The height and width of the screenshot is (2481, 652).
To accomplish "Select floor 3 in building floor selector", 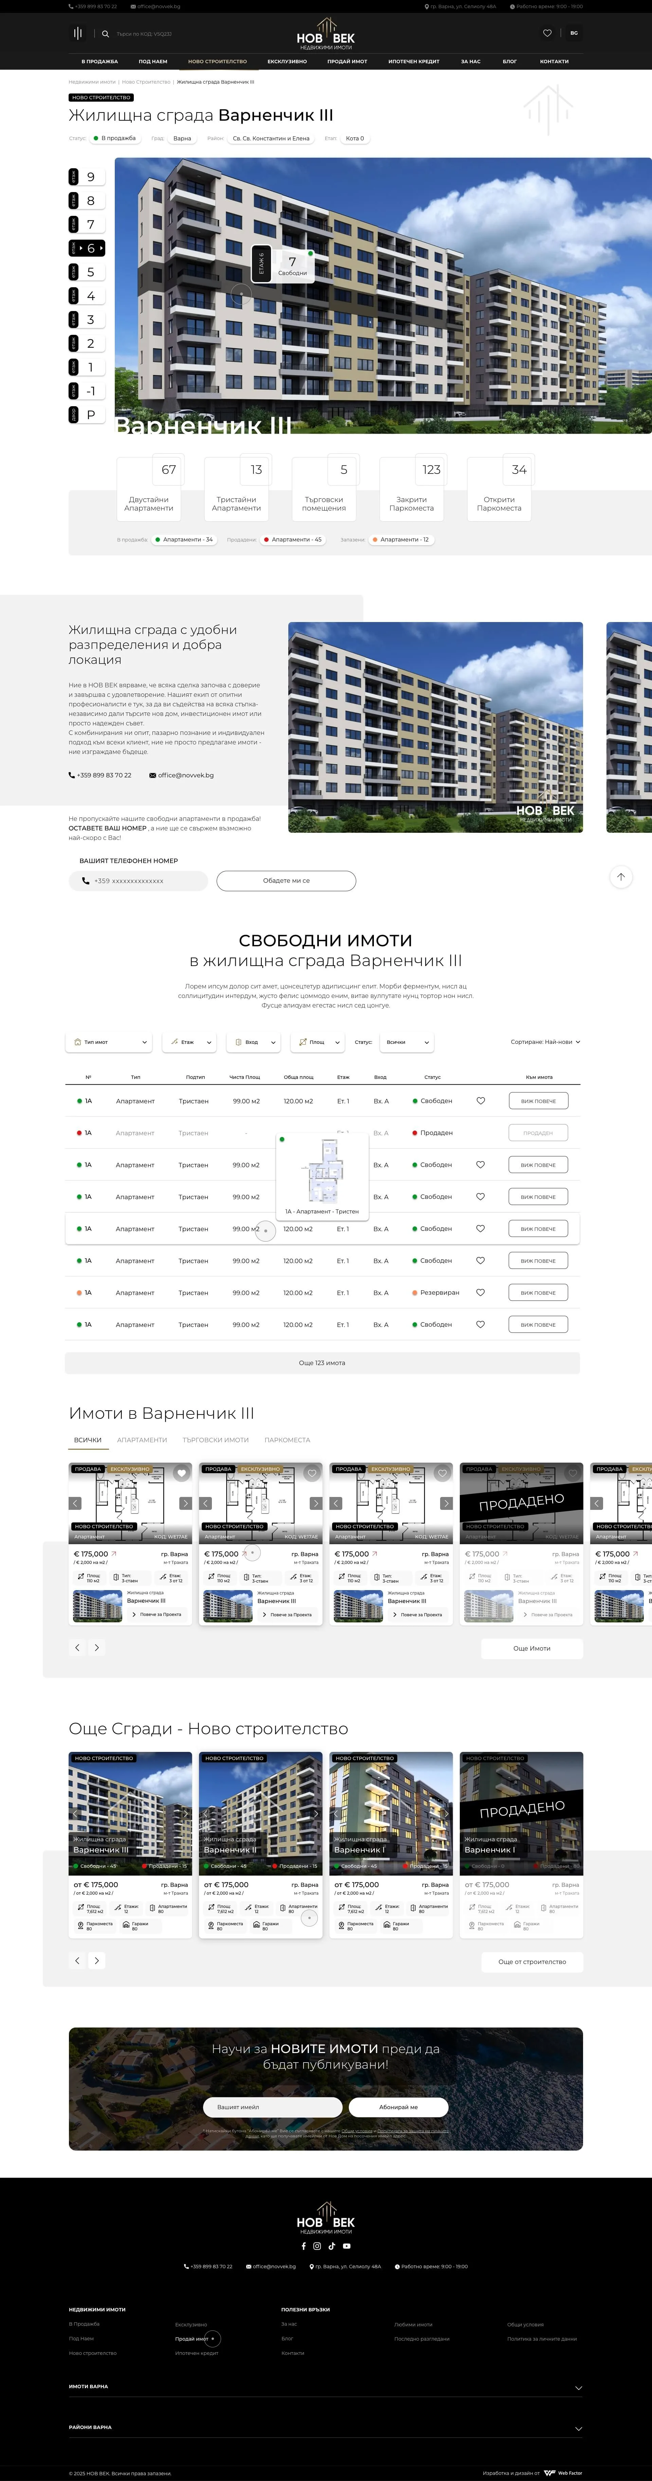I will tap(90, 320).
